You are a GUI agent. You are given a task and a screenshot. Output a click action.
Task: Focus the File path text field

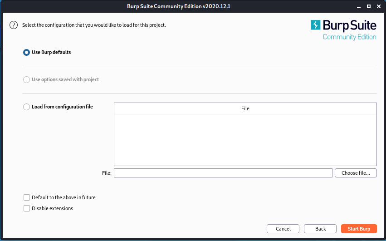click(223, 173)
